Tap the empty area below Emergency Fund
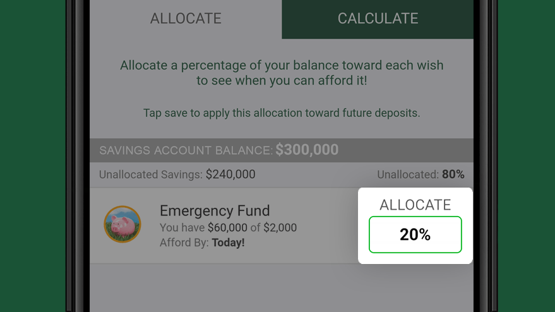 [282, 287]
